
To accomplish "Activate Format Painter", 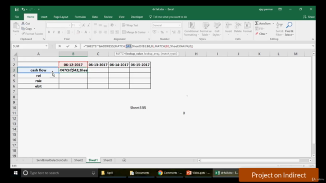I will coord(32,34).
